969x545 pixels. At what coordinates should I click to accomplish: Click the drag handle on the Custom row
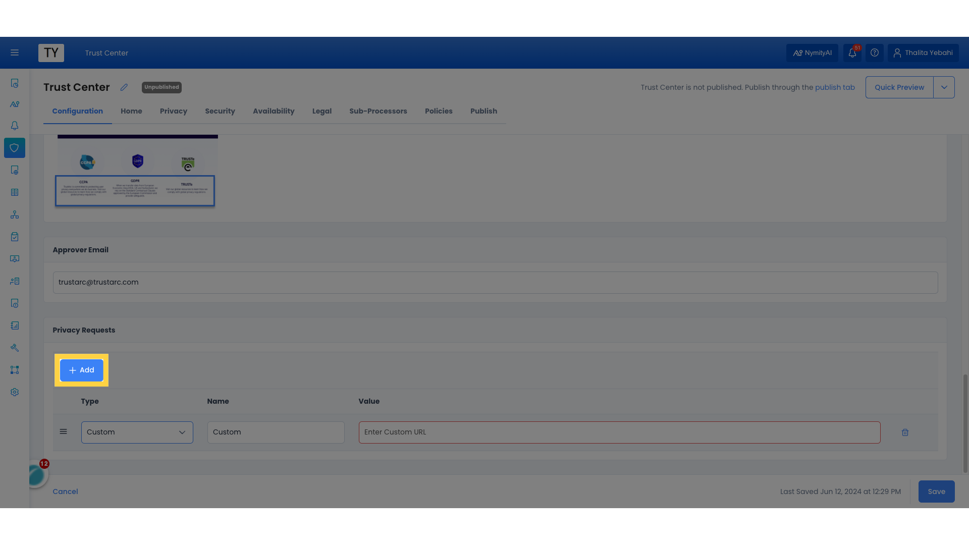click(x=64, y=431)
